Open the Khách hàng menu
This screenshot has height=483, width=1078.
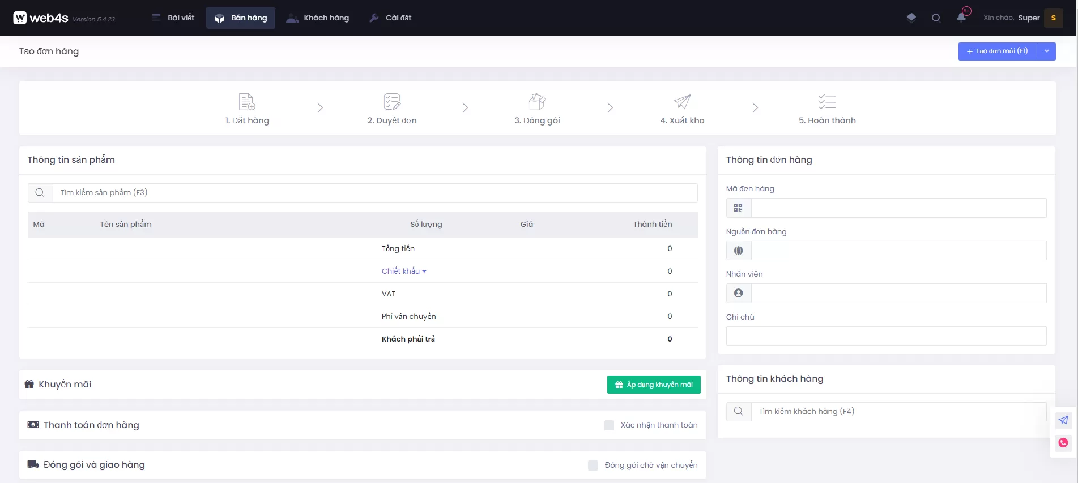tap(318, 18)
